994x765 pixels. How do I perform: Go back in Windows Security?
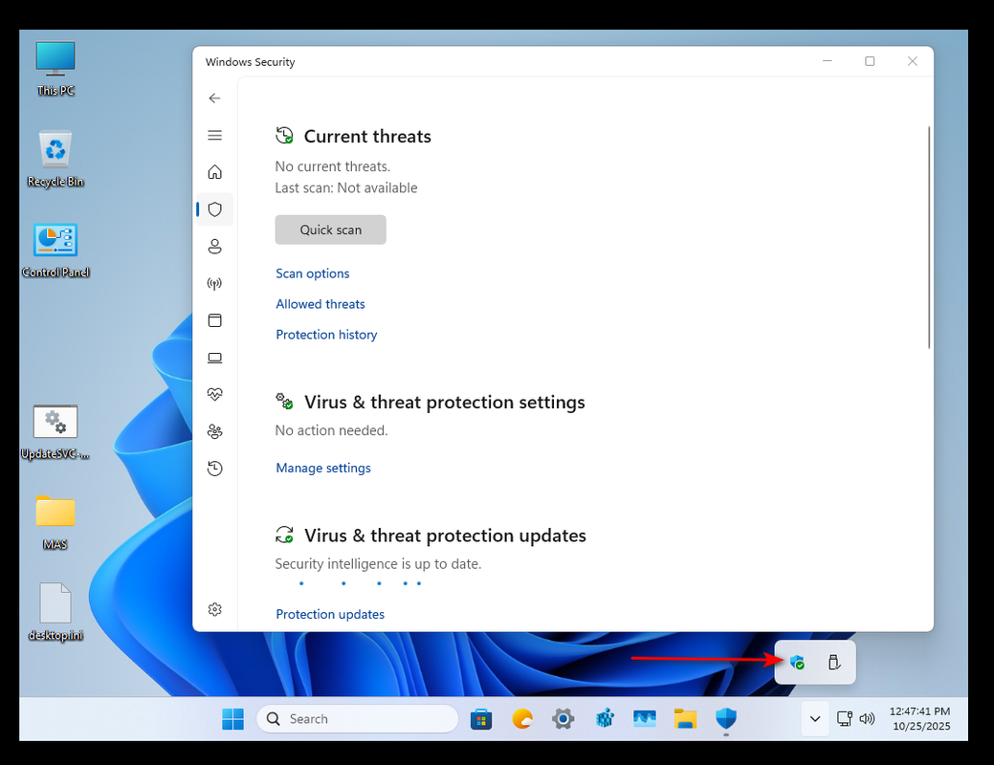[x=214, y=98]
